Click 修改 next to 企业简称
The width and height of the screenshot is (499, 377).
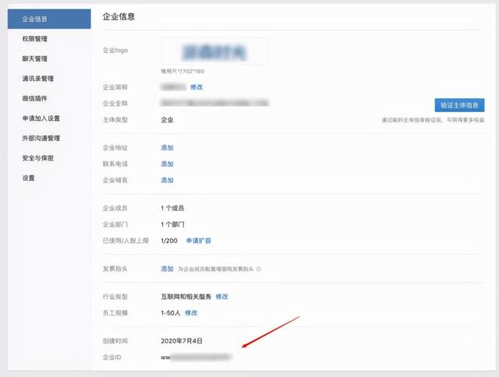[196, 87]
